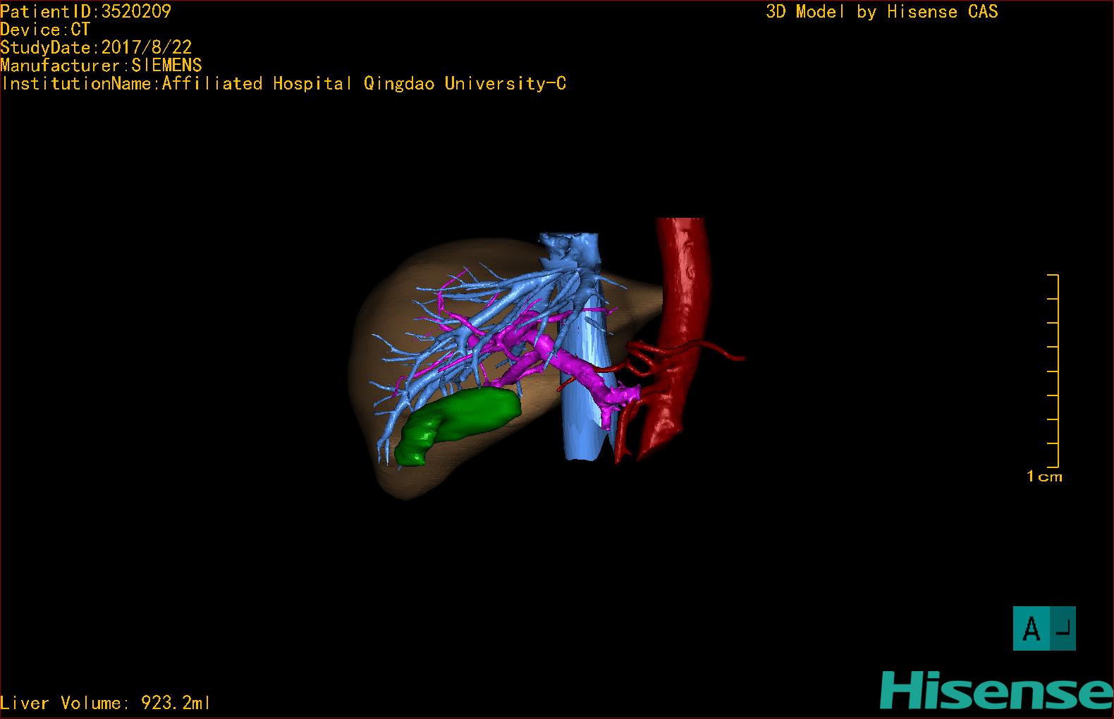This screenshot has height=719, width=1114.
Task: Click the 'Manufacturer:SIEMENS' text overlay
Action: click(x=101, y=66)
